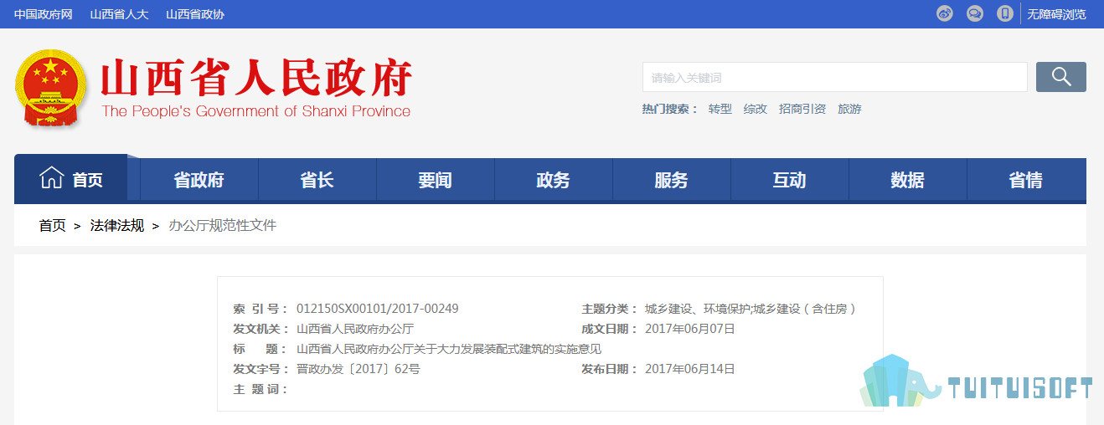
Task: Go to 服务 in navigation bar
Action: tap(671, 180)
